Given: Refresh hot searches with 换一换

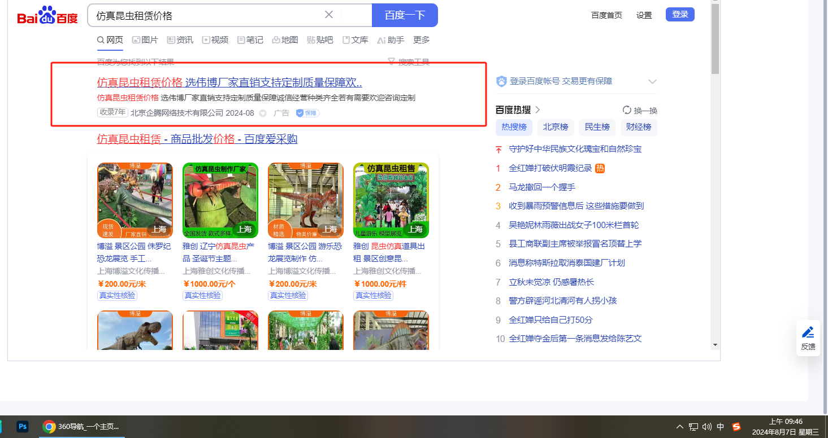Looking at the screenshot, I should pos(640,110).
